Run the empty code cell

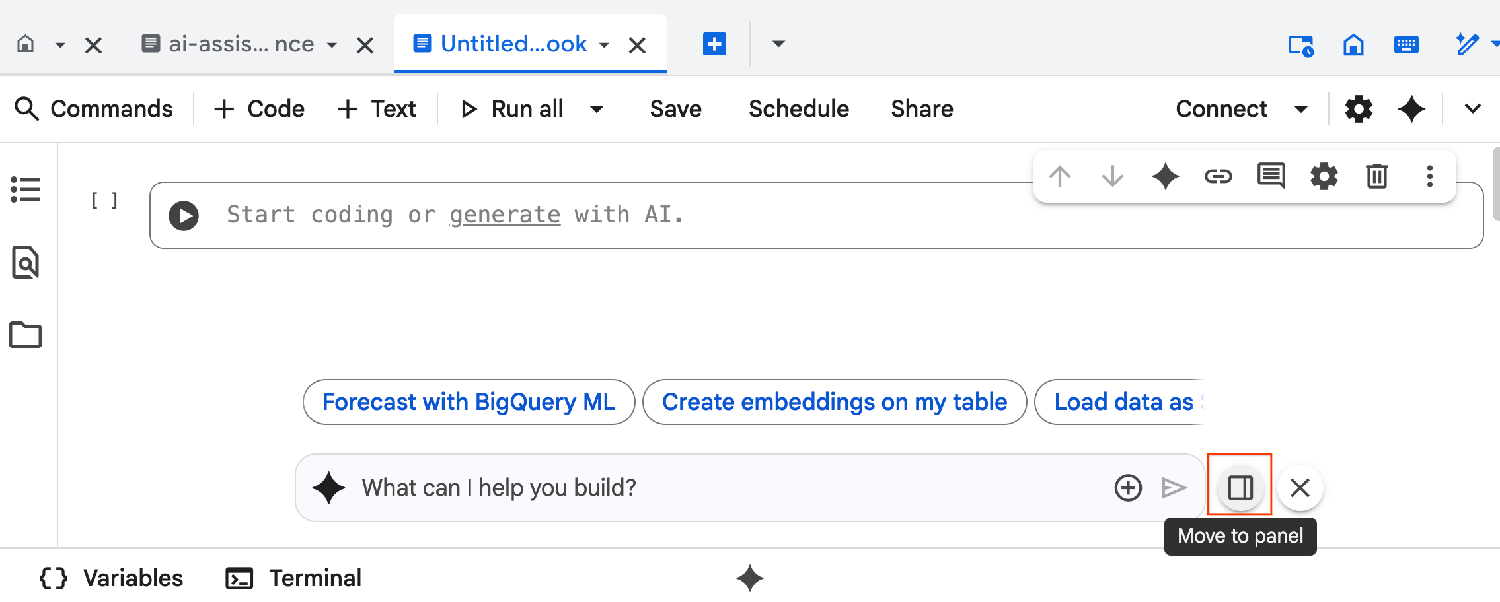pyautogui.click(x=184, y=216)
